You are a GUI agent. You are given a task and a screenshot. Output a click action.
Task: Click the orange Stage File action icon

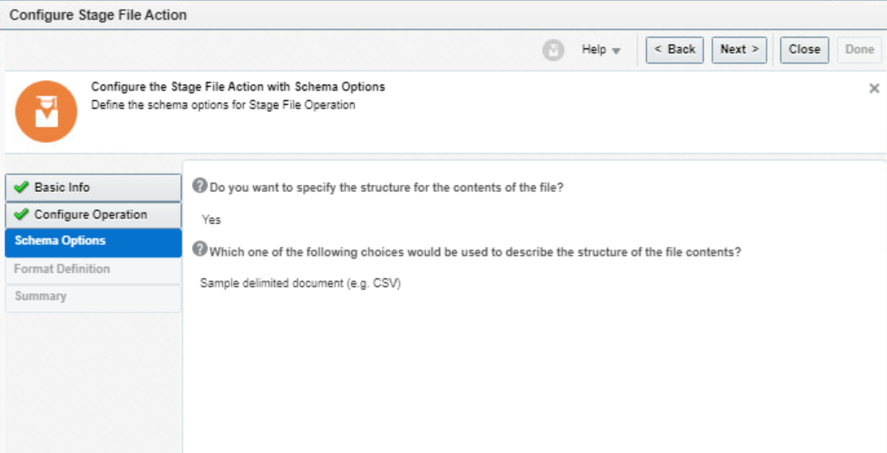click(47, 112)
